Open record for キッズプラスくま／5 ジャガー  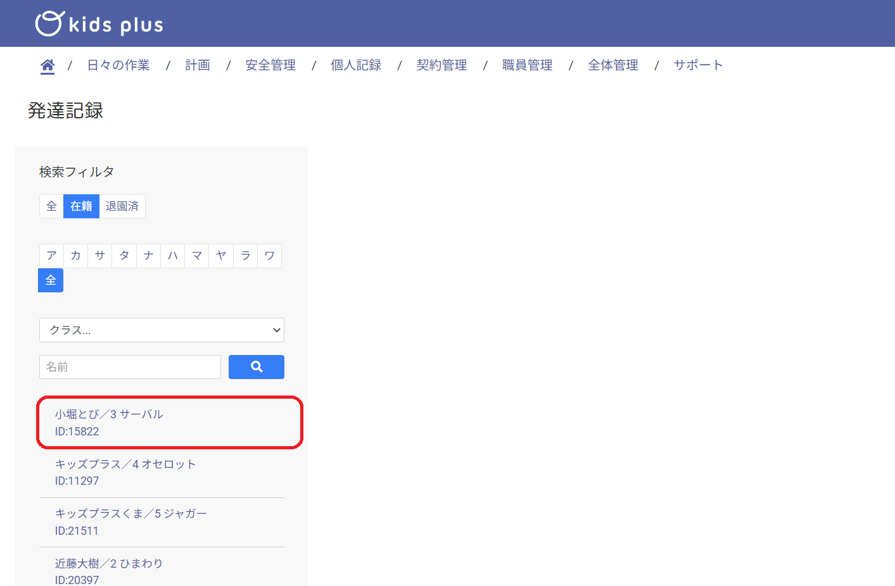[x=162, y=522]
